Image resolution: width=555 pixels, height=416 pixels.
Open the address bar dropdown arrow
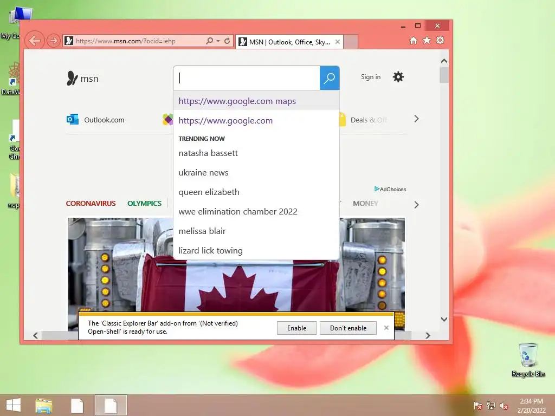point(218,41)
